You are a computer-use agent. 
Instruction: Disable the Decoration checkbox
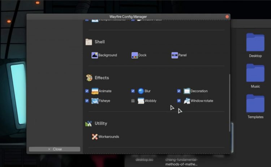[179, 91]
